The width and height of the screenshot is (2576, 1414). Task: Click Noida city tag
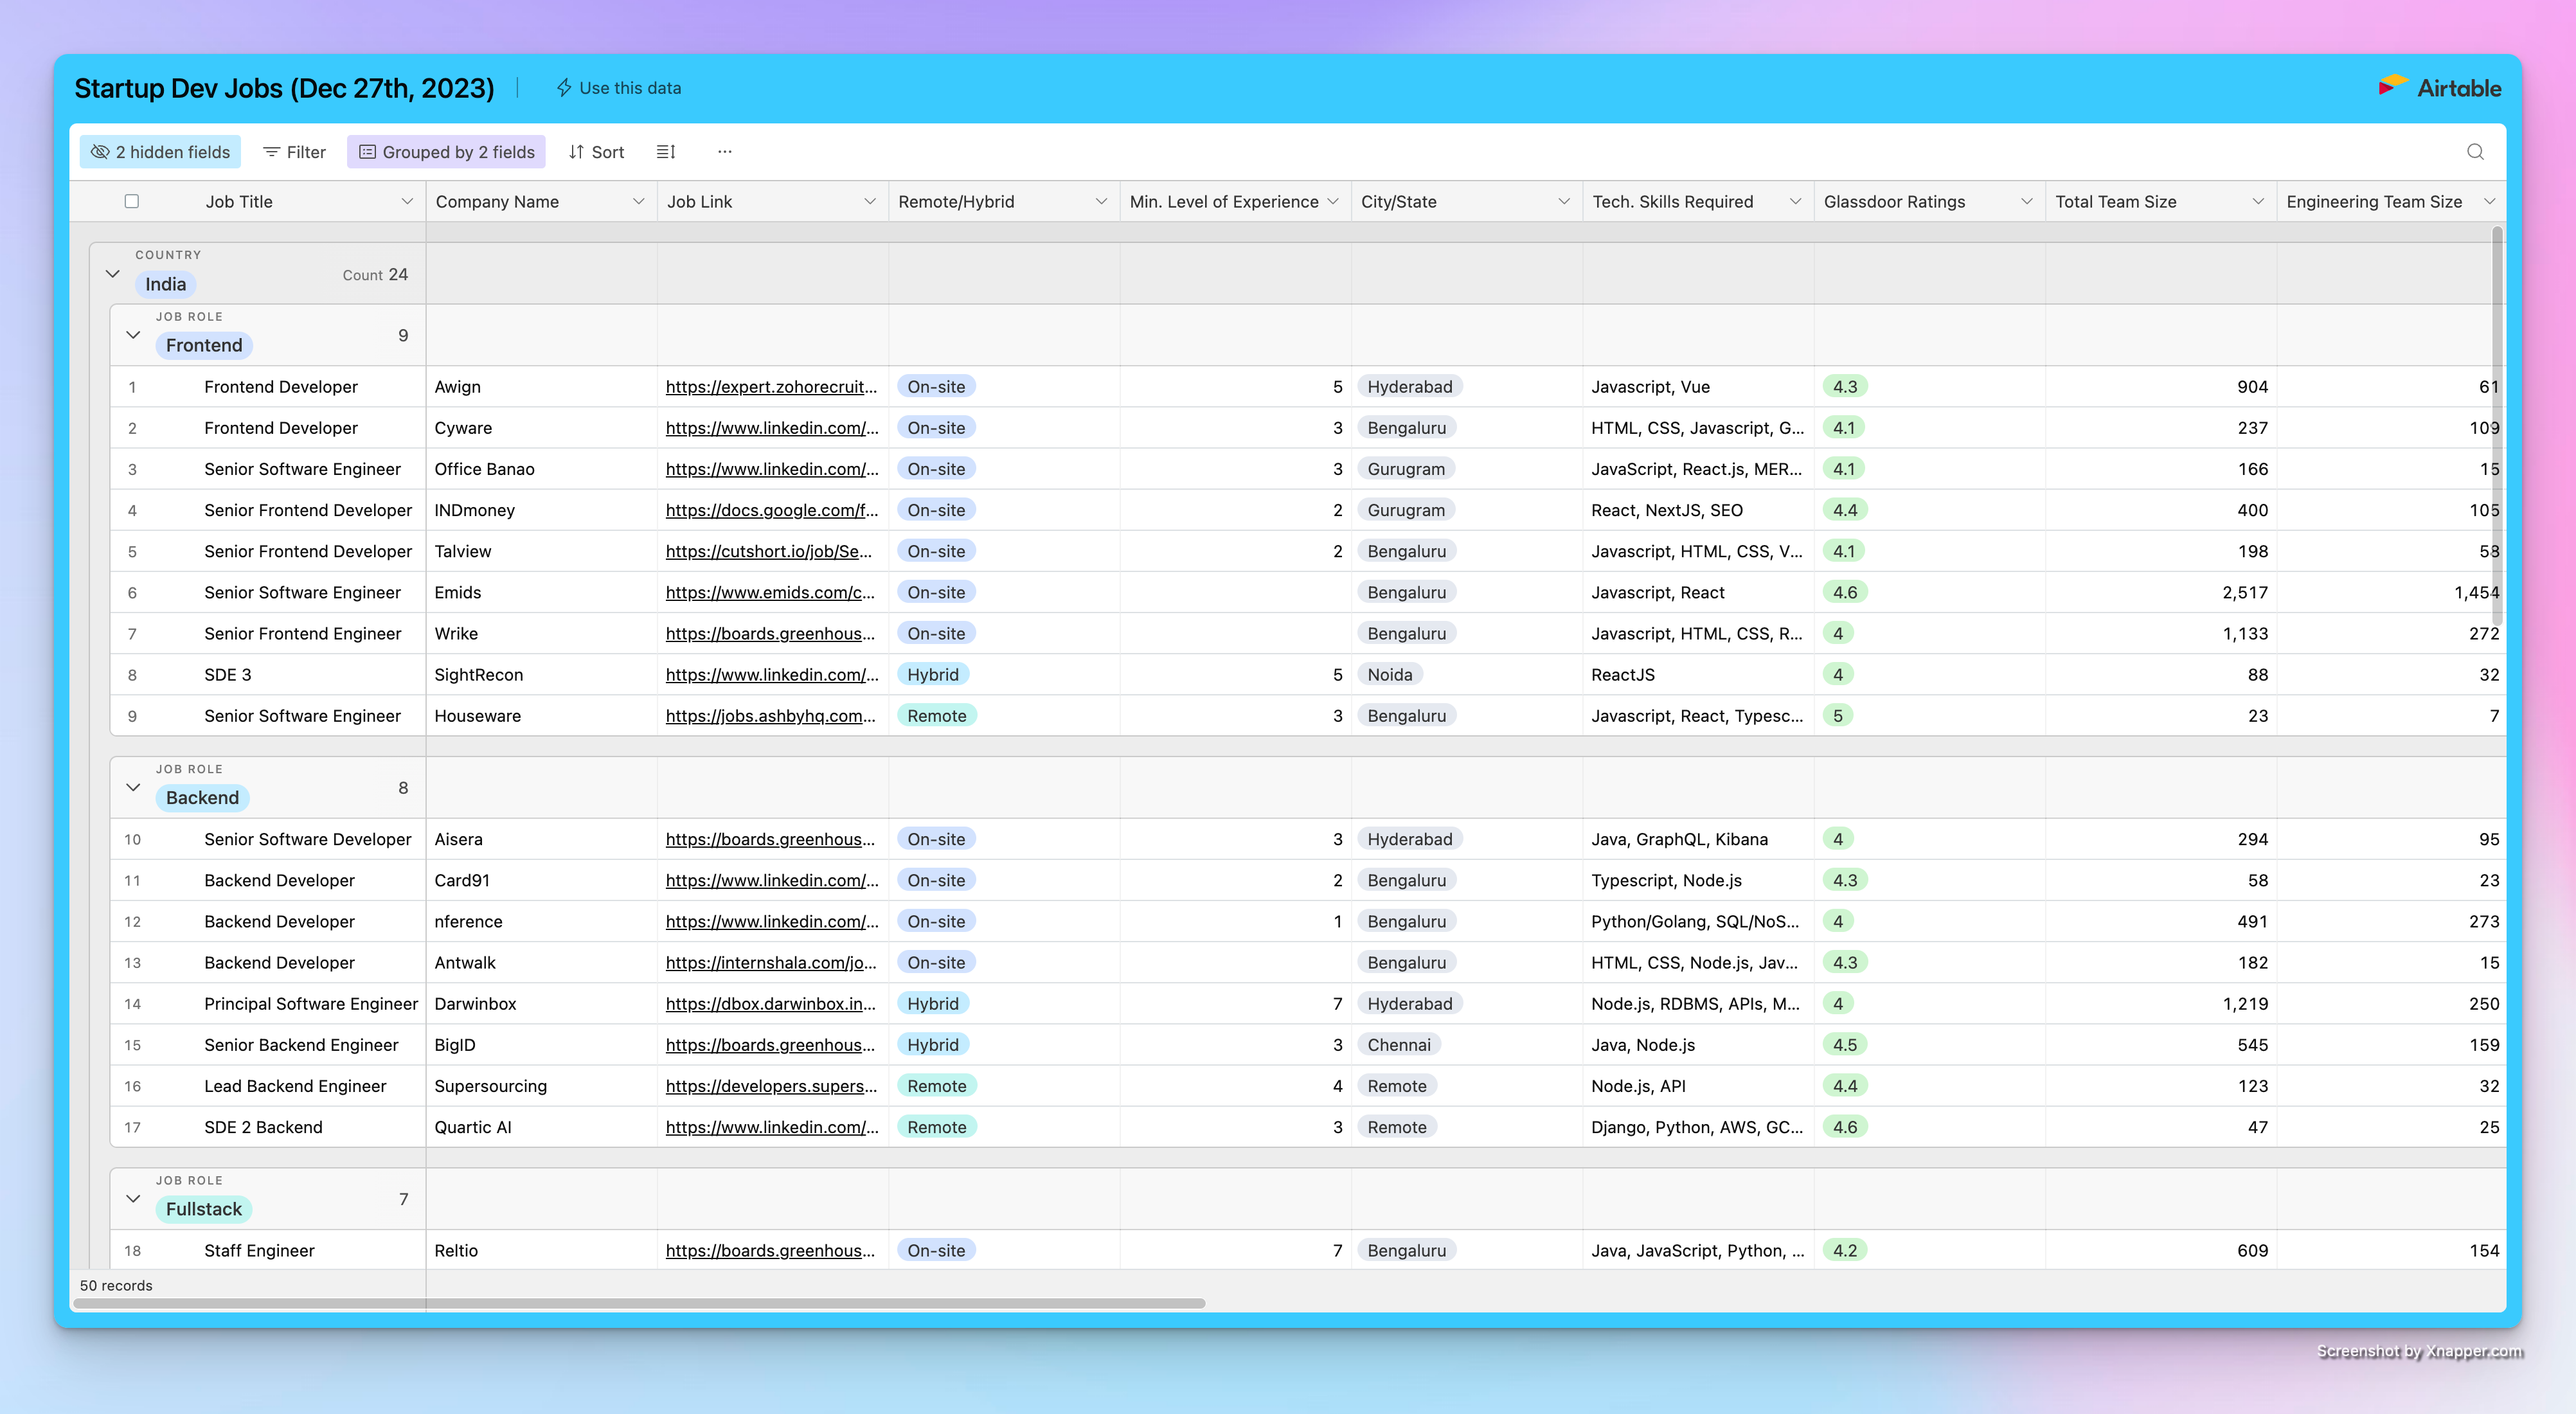click(x=1390, y=675)
